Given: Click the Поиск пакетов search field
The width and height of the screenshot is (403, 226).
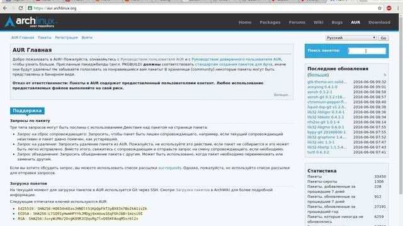Looking at the screenshot, I should (x=366, y=51).
